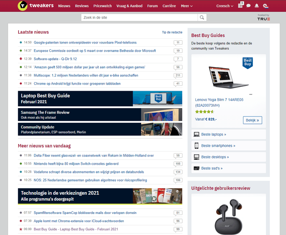Click the Lenovo star rating
The width and height of the screenshot is (286, 235).
204,112
